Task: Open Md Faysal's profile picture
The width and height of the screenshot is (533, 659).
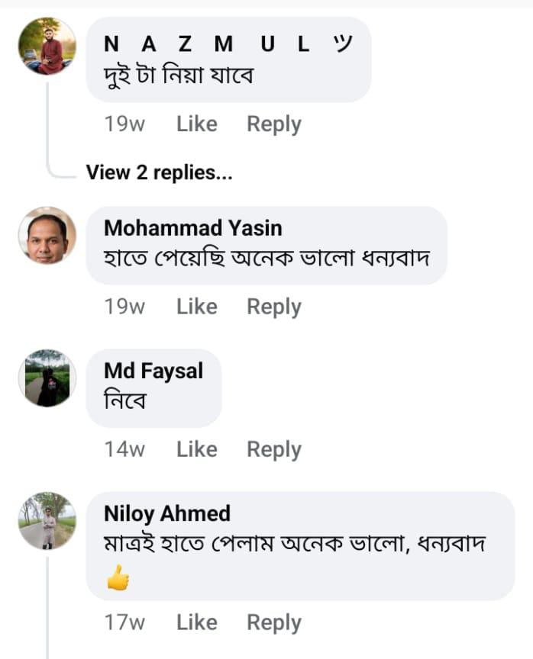Action: pyautogui.click(x=47, y=378)
